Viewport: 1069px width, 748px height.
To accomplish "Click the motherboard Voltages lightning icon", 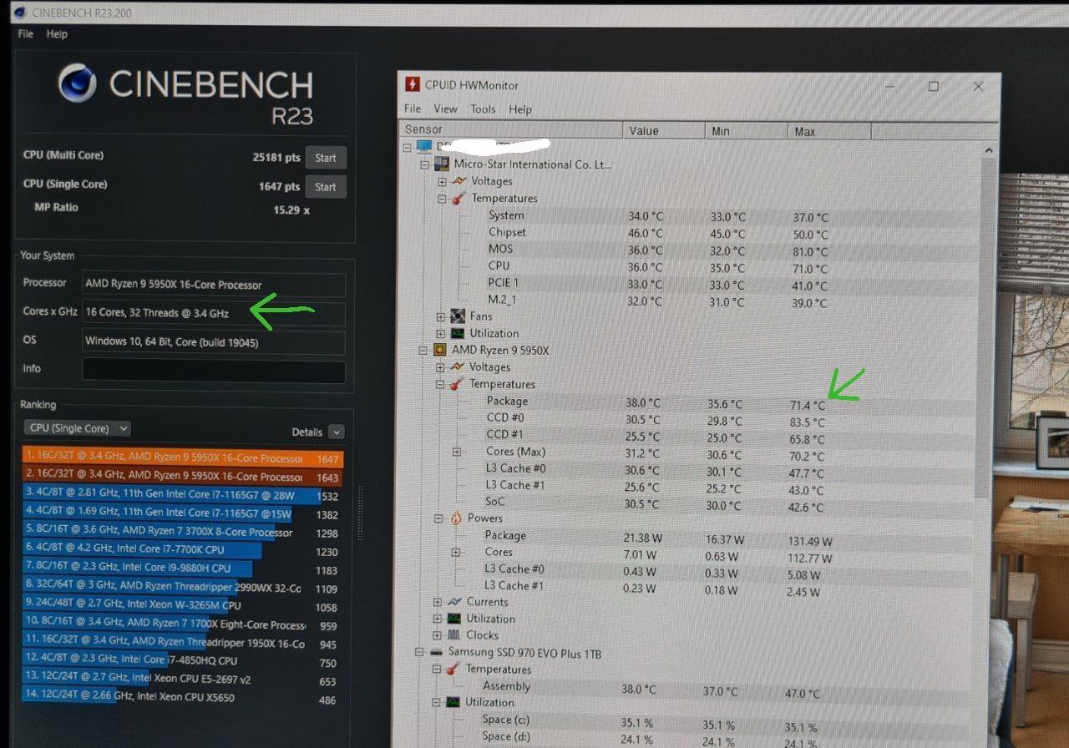I will point(459,181).
